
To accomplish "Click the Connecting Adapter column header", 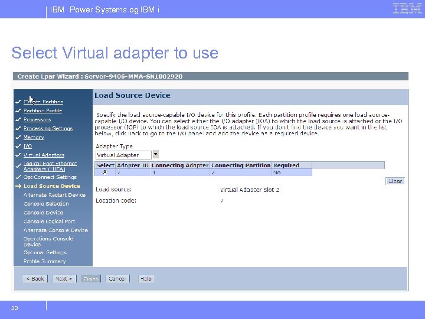I will [180, 165].
